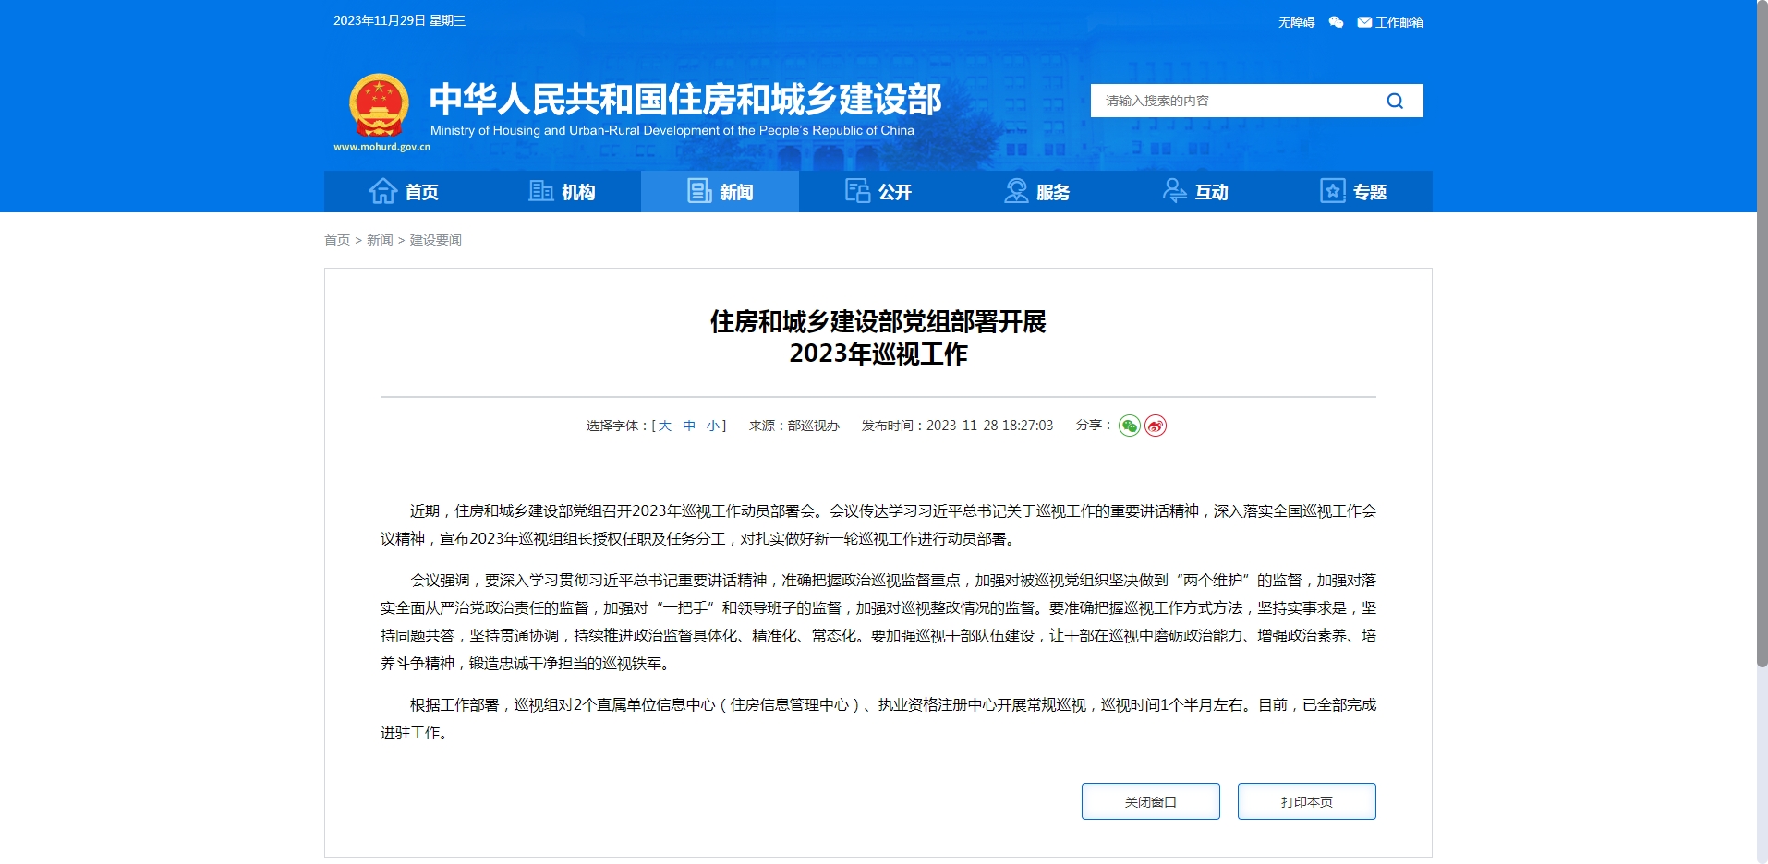Viewport: 1768px width, 864px height.
Task: Click the www.mohurd.gov.cn text
Action: pos(381,147)
